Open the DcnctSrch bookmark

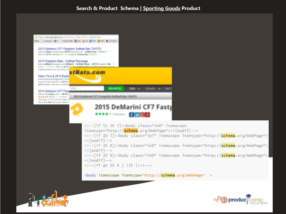coord(111,41)
